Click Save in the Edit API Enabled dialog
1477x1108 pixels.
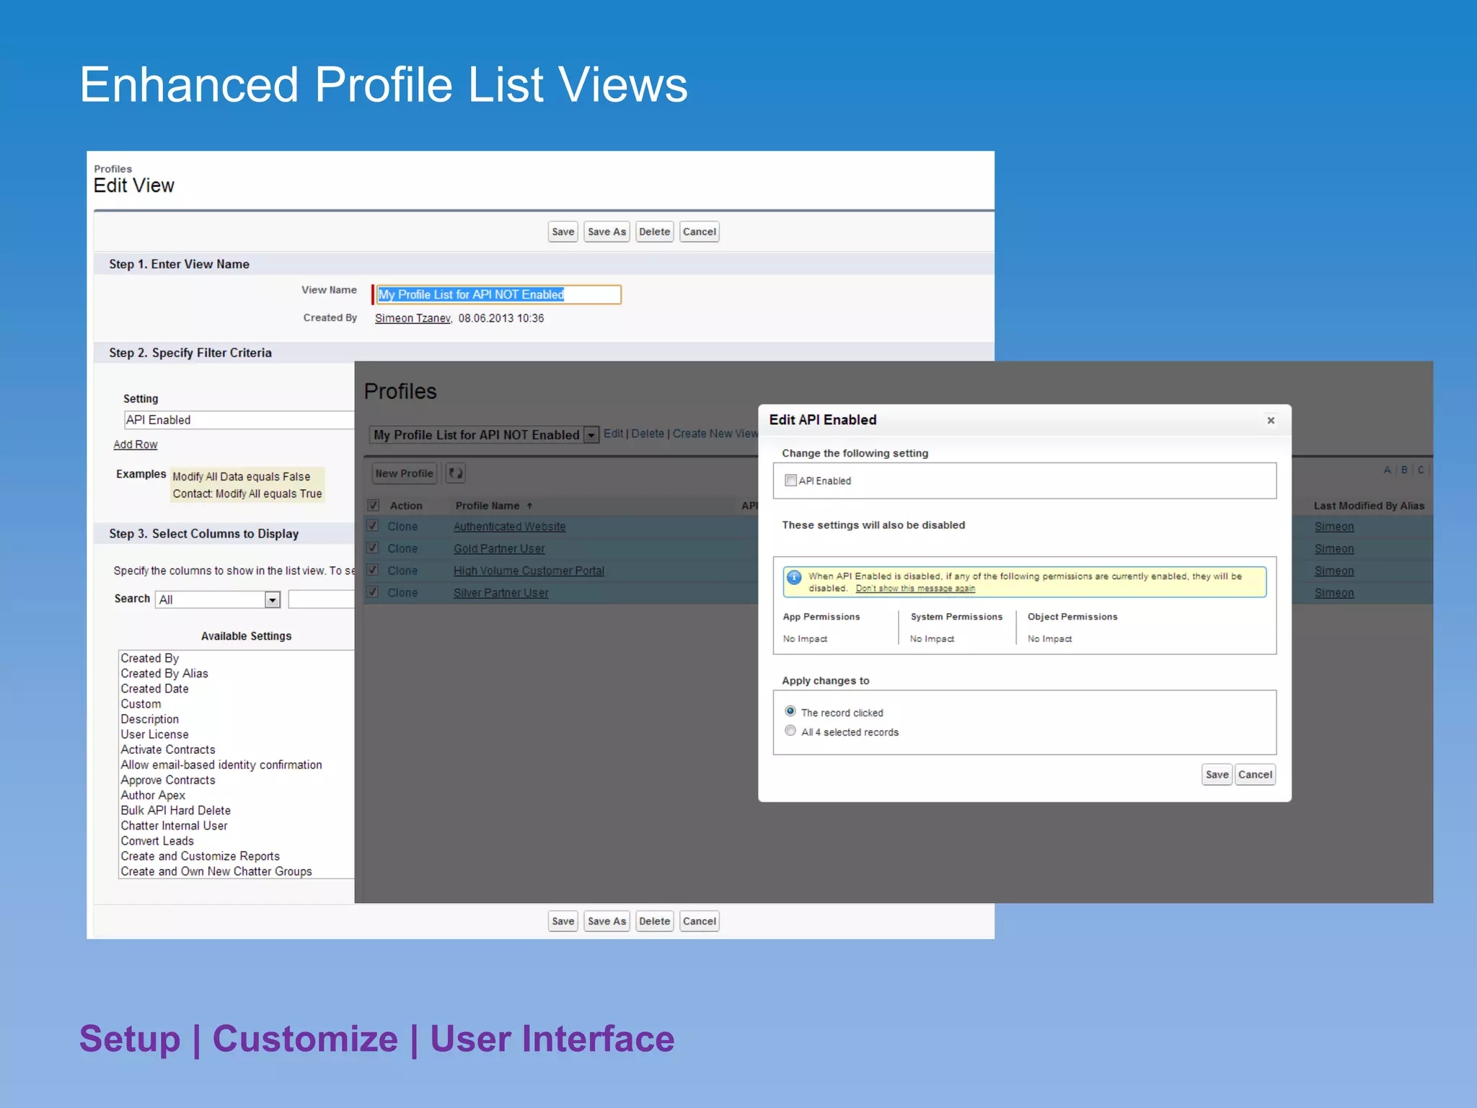(1217, 775)
